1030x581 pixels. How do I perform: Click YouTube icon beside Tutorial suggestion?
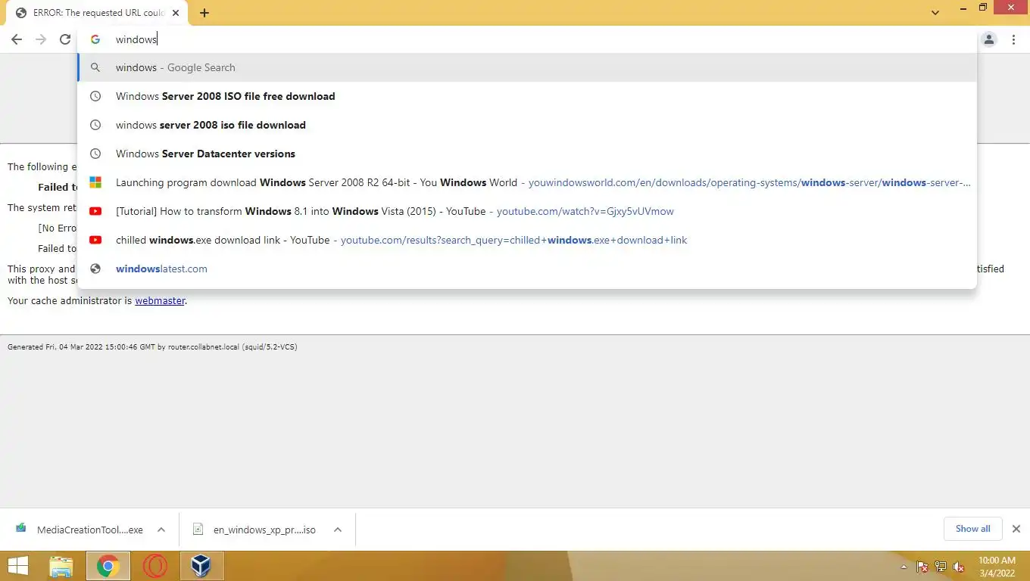pos(95,211)
